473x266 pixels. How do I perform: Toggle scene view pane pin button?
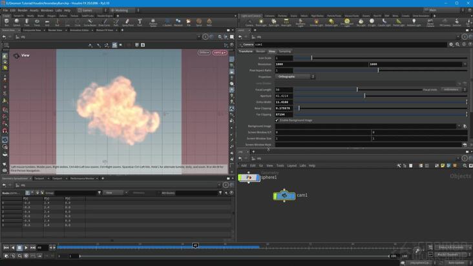point(205,37)
